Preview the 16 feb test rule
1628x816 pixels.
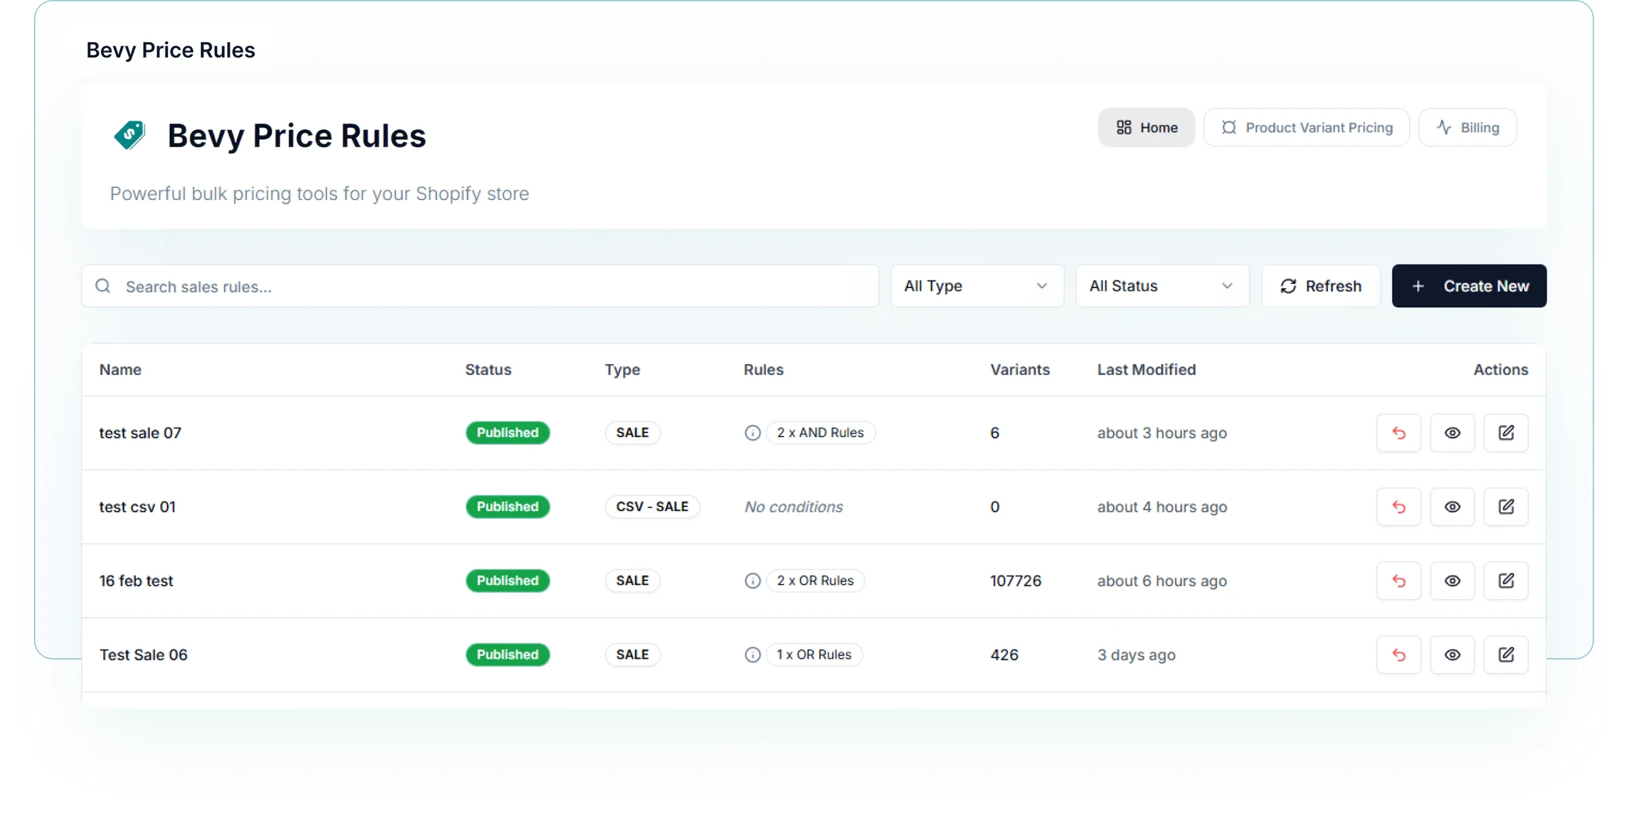click(1452, 580)
